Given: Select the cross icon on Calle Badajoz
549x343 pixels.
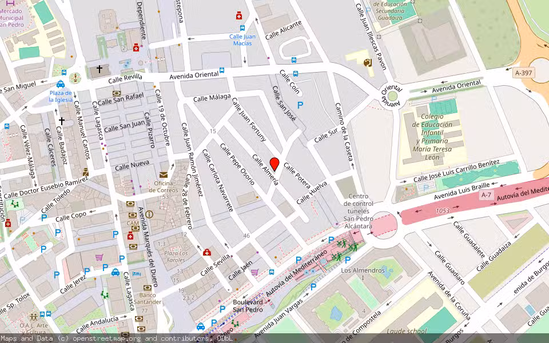Looking at the screenshot, I should point(62,121).
